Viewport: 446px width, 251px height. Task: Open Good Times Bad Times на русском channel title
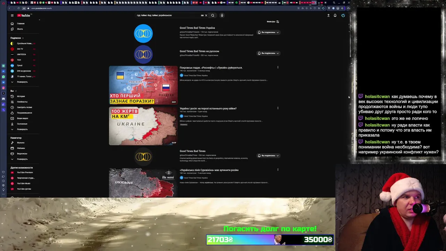click(199, 51)
